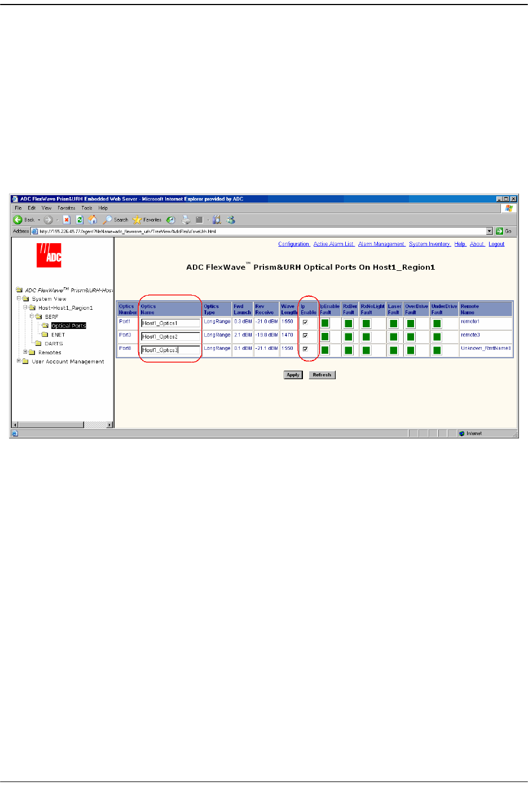
Task: Click the browser Refresh icon in toolbar
Action: point(80,220)
